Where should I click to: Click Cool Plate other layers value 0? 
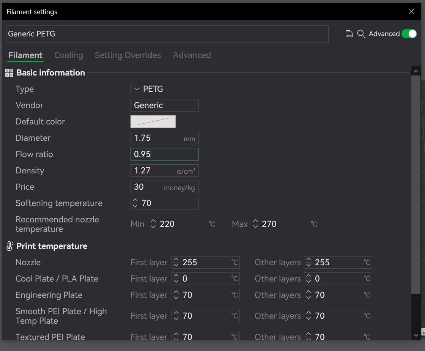pos(317,279)
